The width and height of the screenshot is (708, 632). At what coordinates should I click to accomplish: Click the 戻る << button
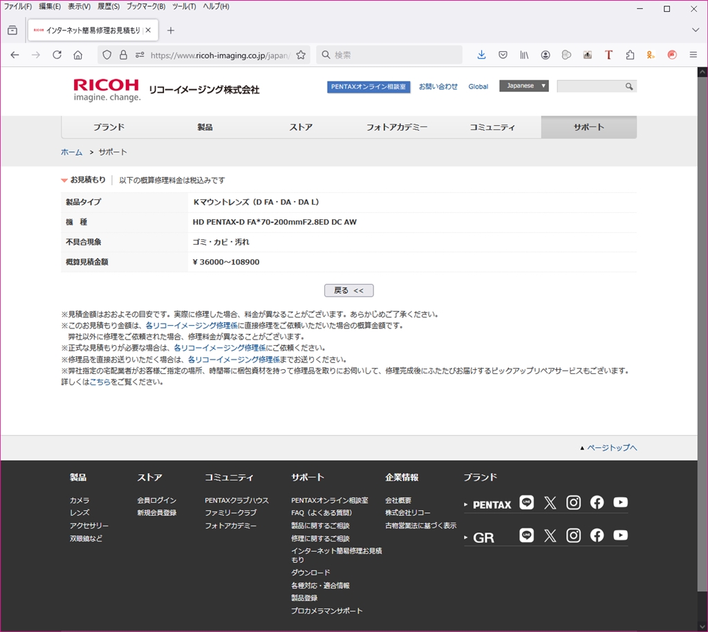tap(348, 290)
